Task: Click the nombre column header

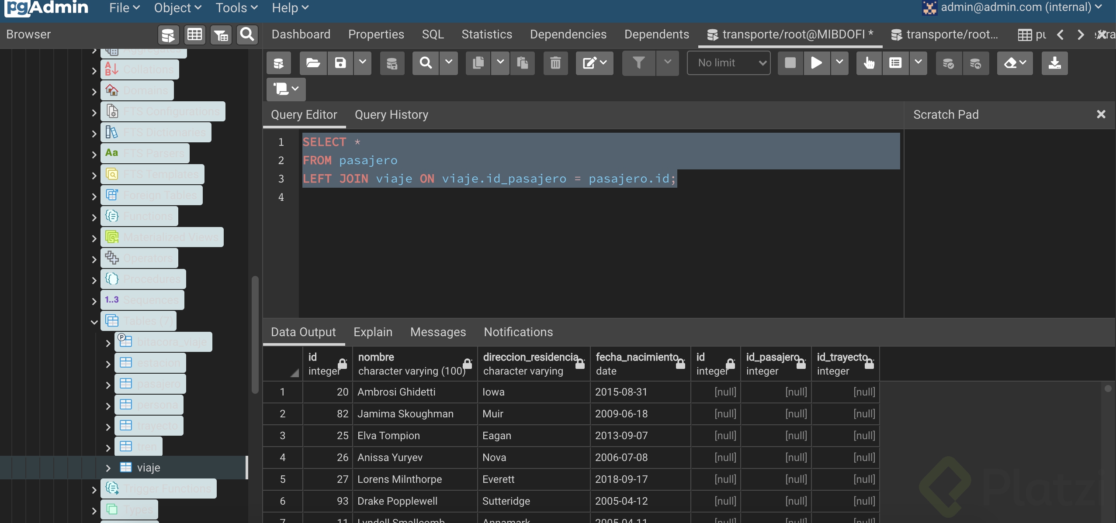Action: [x=415, y=364]
